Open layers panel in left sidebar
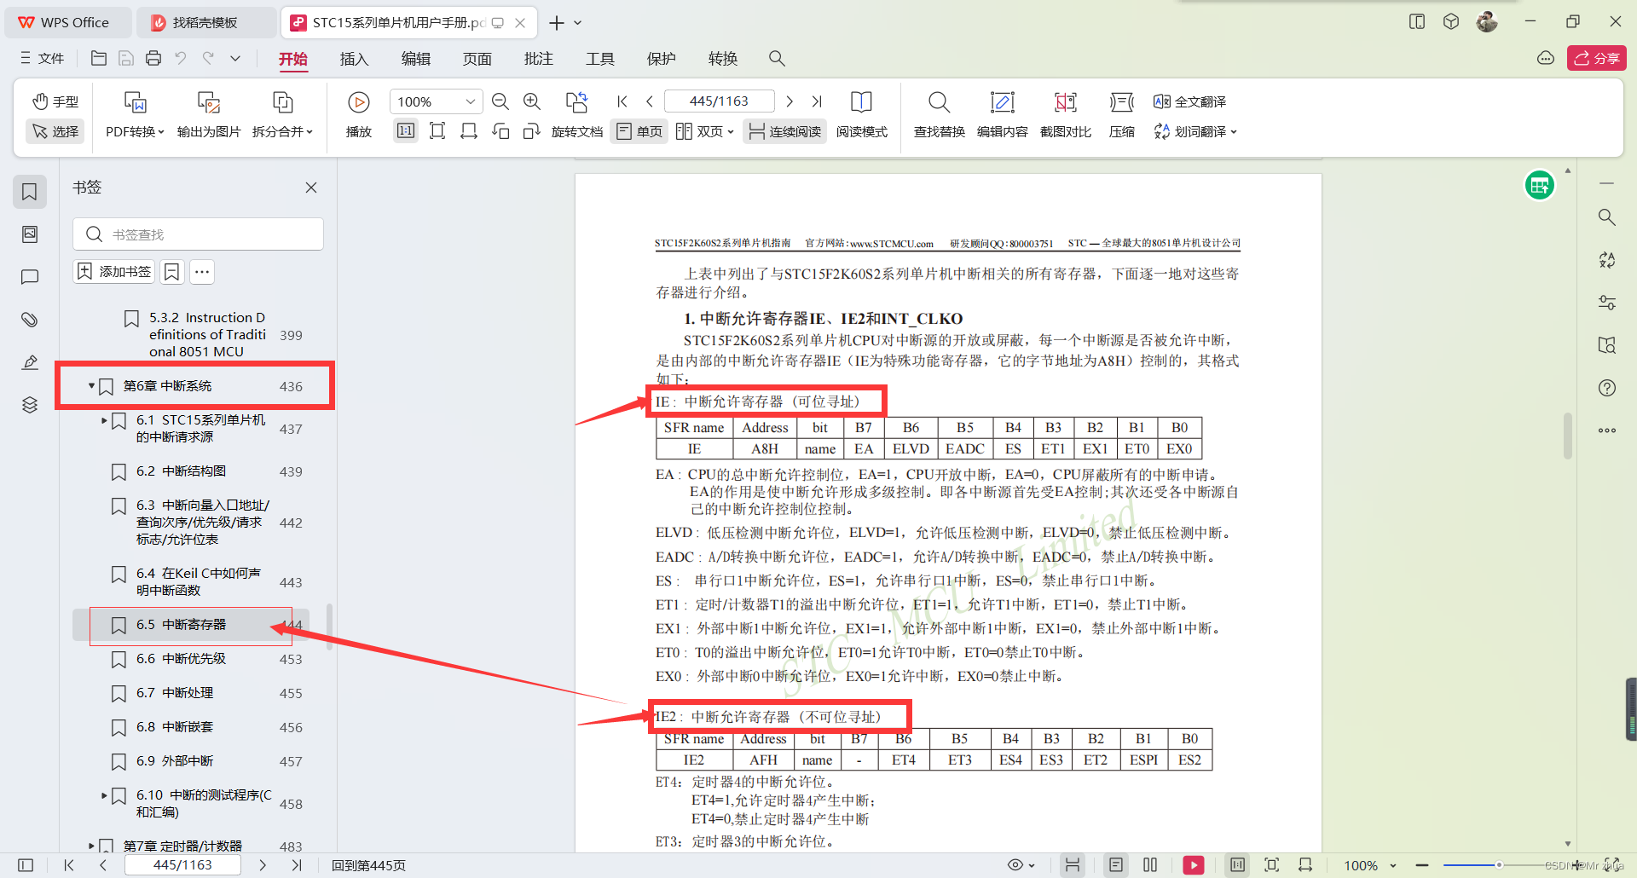 pyautogui.click(x=30, y=404)
